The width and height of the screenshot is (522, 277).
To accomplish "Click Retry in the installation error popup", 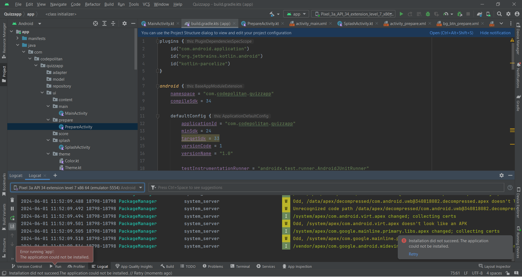I will [413, 254].
